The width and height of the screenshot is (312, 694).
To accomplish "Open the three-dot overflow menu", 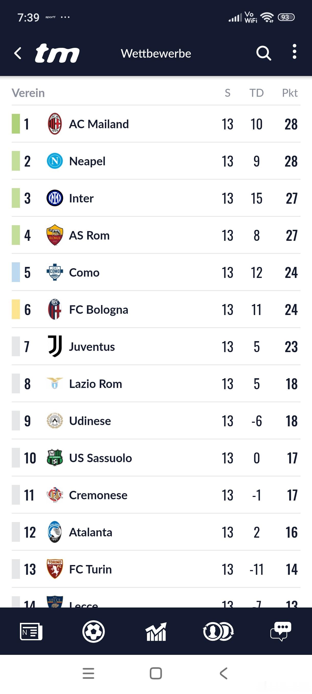I will [294, 51].
